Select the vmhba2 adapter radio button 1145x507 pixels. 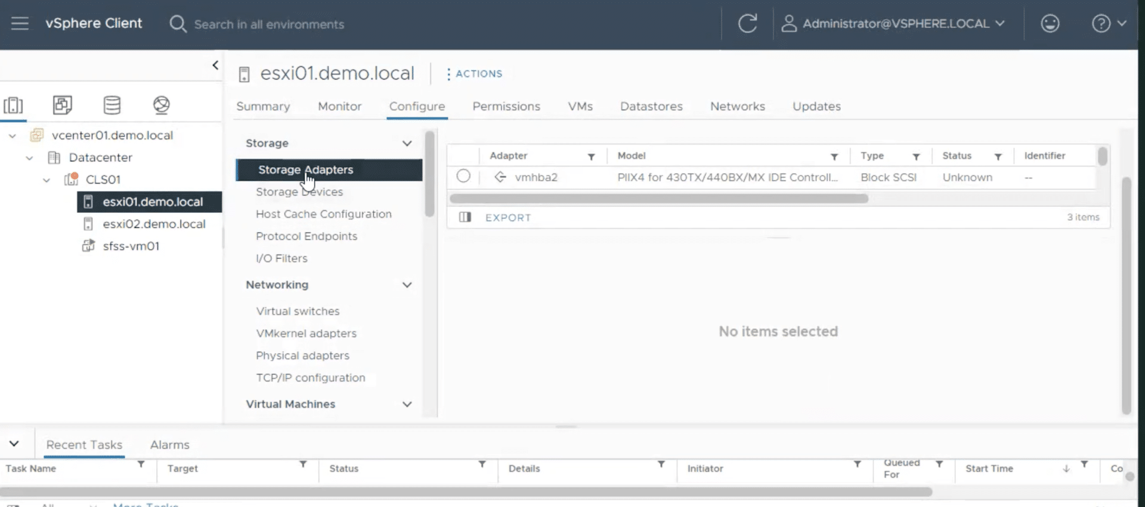tap(463, 177)
